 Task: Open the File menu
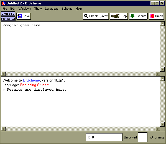[x=5, y=9]
